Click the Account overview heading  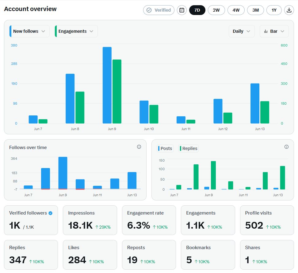[x=30, y=9]
